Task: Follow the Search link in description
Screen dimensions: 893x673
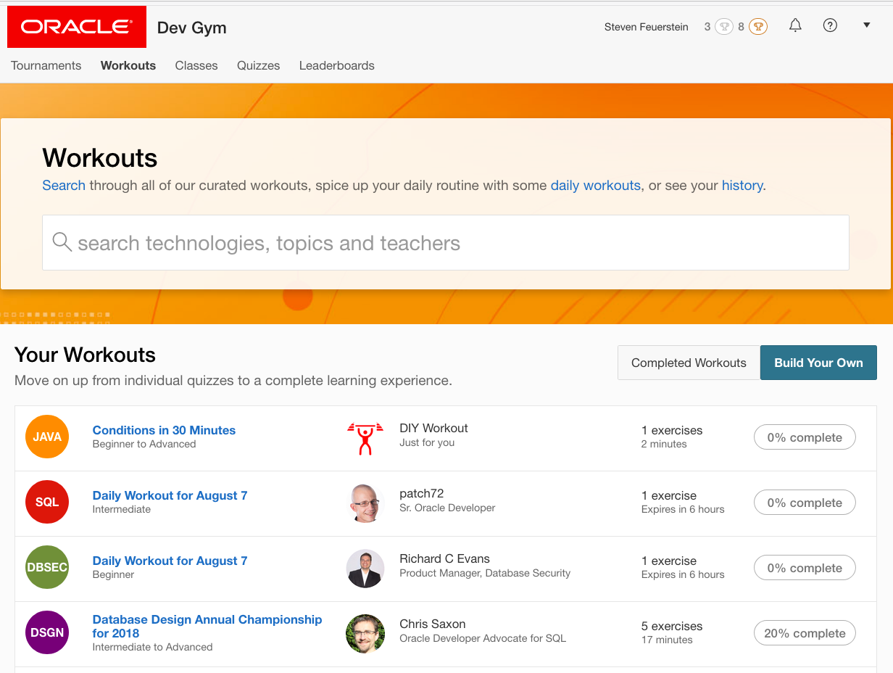Action: click(64, 185)
